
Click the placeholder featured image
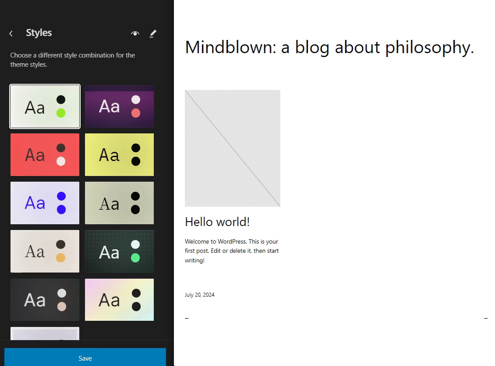pyautogui.click(x=232, y=148)
